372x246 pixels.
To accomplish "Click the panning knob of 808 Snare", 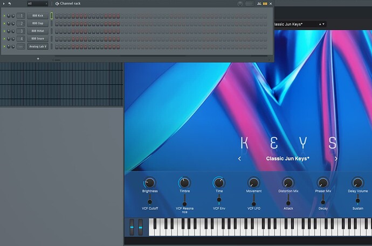I will coord(9,39).
